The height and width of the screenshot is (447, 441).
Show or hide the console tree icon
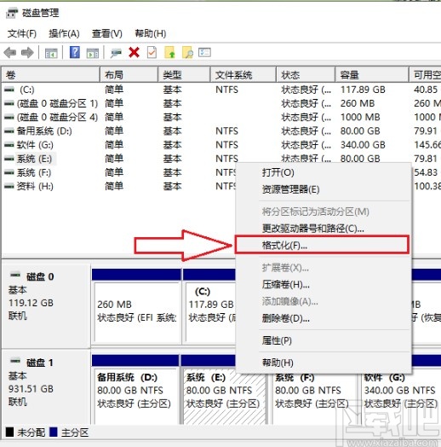coord(51,53)
